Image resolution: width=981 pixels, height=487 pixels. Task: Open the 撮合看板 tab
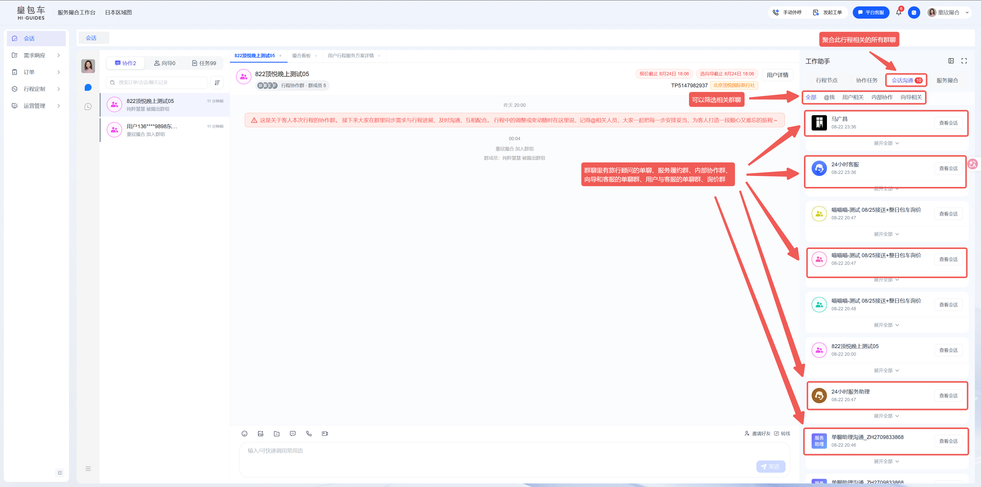[x=301, y=56]
